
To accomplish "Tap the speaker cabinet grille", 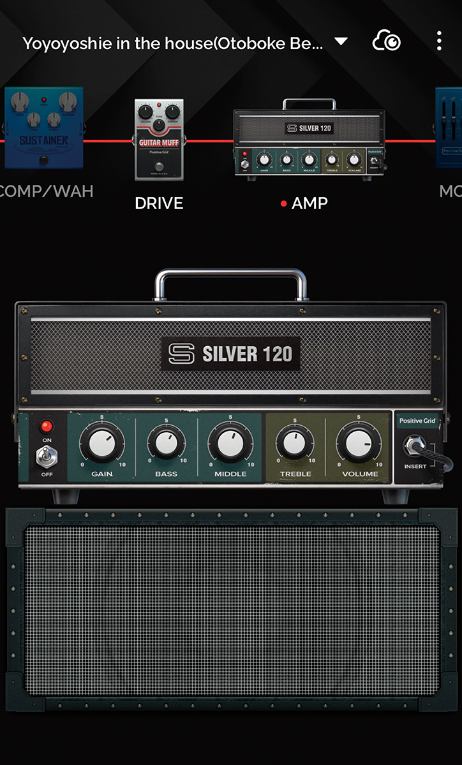I will point(231,610).
